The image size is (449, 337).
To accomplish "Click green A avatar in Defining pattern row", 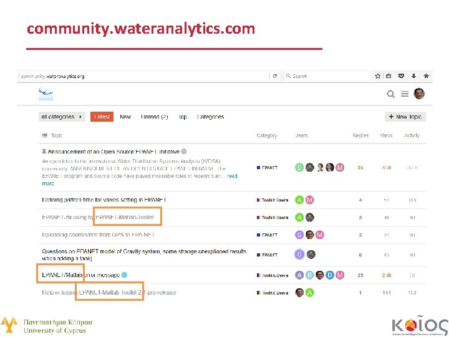I will click(x=299, y=200).
